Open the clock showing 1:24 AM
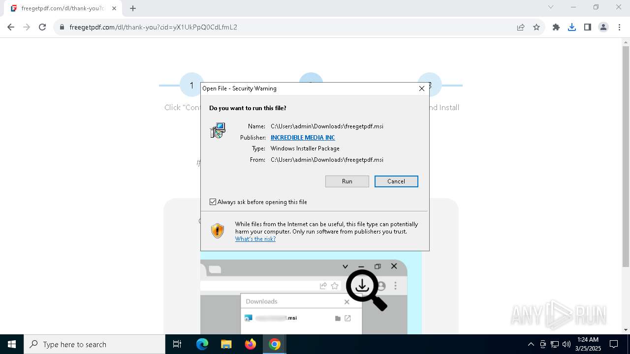The image size is (630, 354). 587,344
